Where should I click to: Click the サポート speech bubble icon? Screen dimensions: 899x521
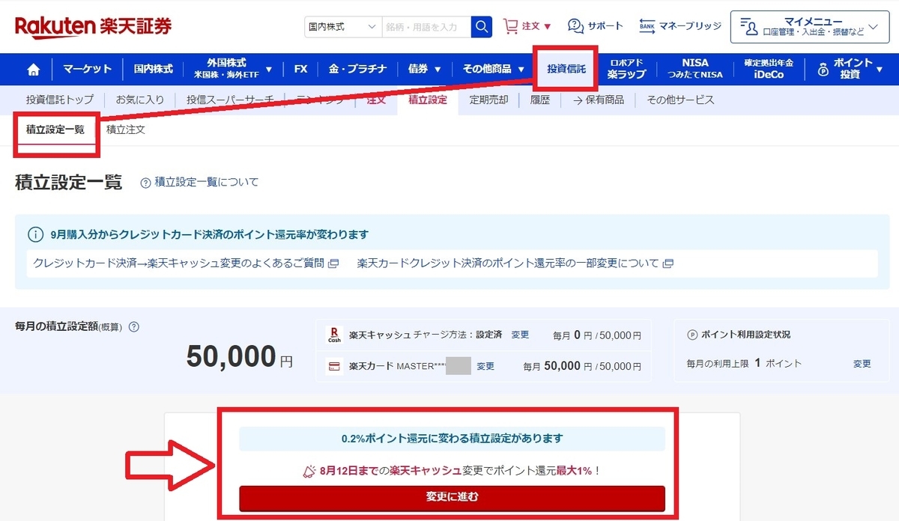[575, 26]
